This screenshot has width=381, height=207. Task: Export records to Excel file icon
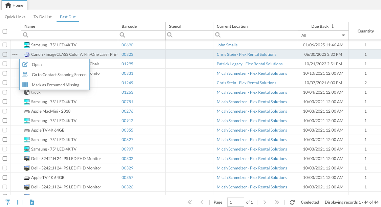tap(32, 202)
